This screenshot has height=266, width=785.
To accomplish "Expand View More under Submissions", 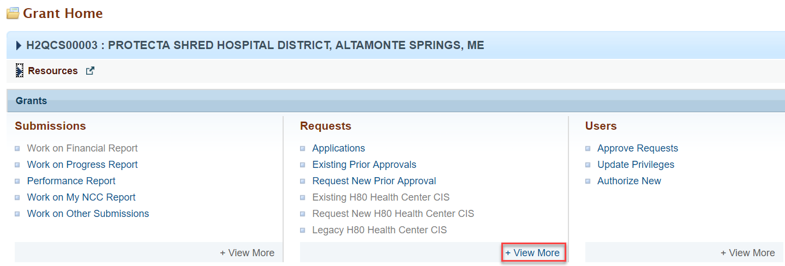I will point(247,253).
